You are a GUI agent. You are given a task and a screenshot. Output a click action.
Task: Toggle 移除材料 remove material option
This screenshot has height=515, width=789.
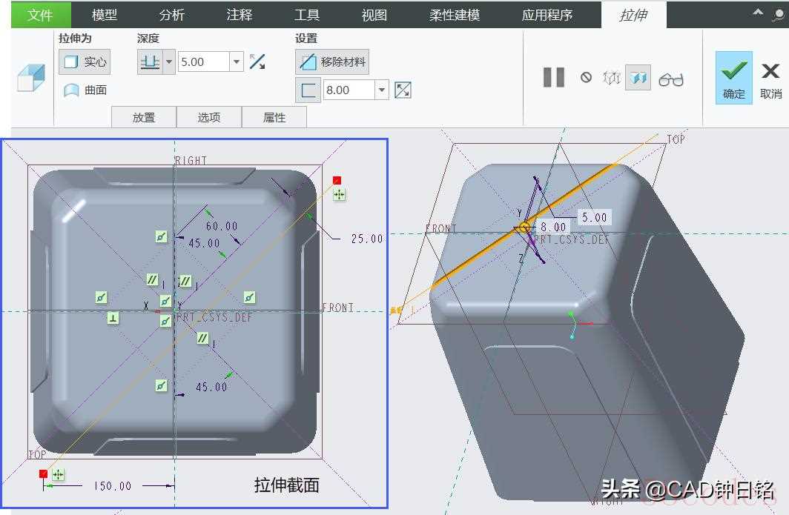(332, 62)
